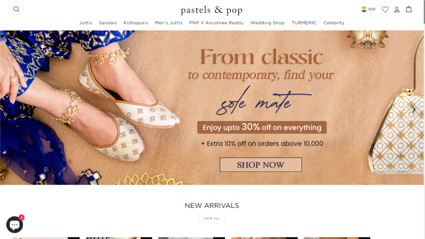
Task: Open the account profile icon
Action: click(397, 10)
